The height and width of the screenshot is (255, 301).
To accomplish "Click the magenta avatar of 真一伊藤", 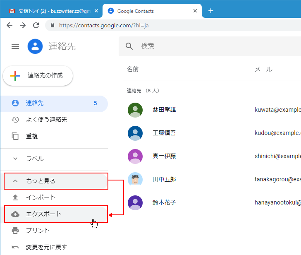I will pyautogui.click(x=135, y=156).
